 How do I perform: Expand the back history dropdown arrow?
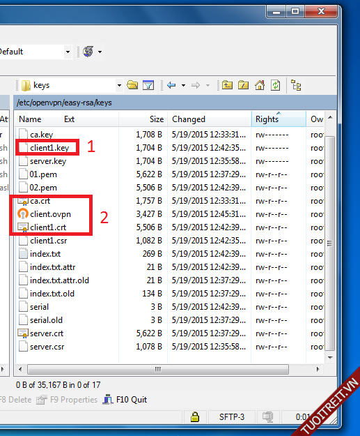pyautogui.click(x=183, y=85)
